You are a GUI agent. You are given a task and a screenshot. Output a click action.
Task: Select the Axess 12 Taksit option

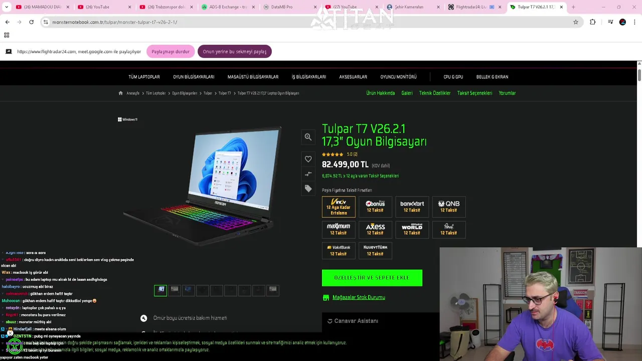pyautogui.click(x=375, y=229)
